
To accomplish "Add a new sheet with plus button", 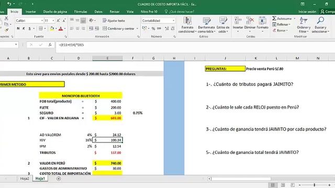I will [58, 179].
